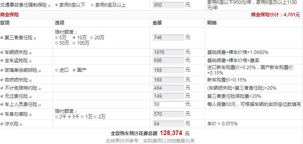Viewport: 303px width, 144px height.
Task: Click 基础保费+裸车价格×1.0880% detail text
Action: pos(238,52)
